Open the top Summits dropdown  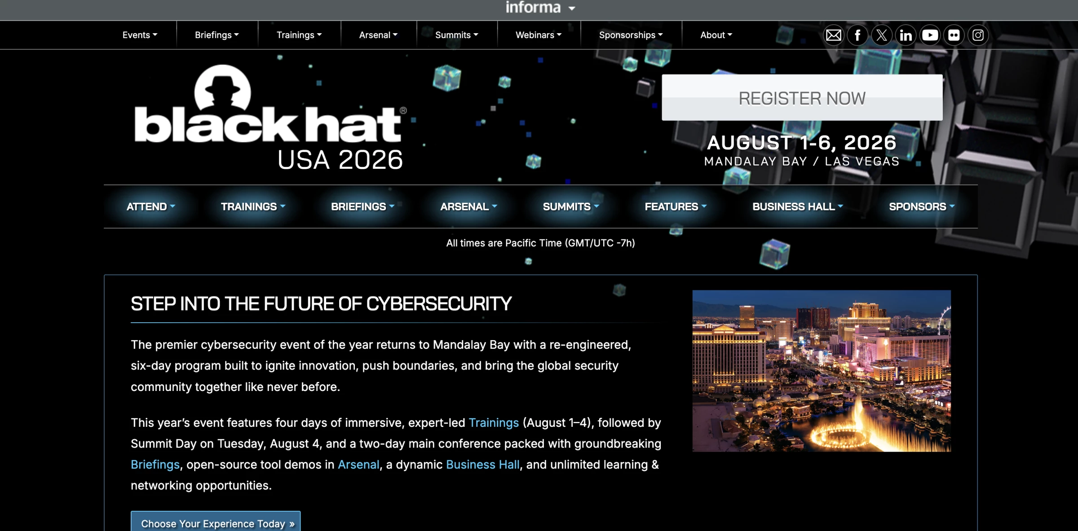point(457,35)
